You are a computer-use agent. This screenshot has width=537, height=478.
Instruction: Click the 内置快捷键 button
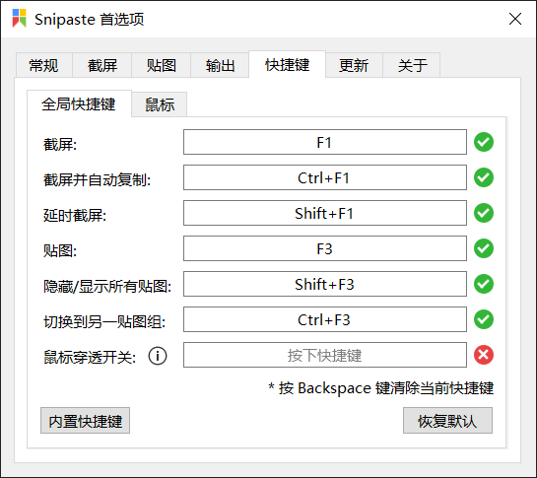pyautogui.click(x=86, y=421)
